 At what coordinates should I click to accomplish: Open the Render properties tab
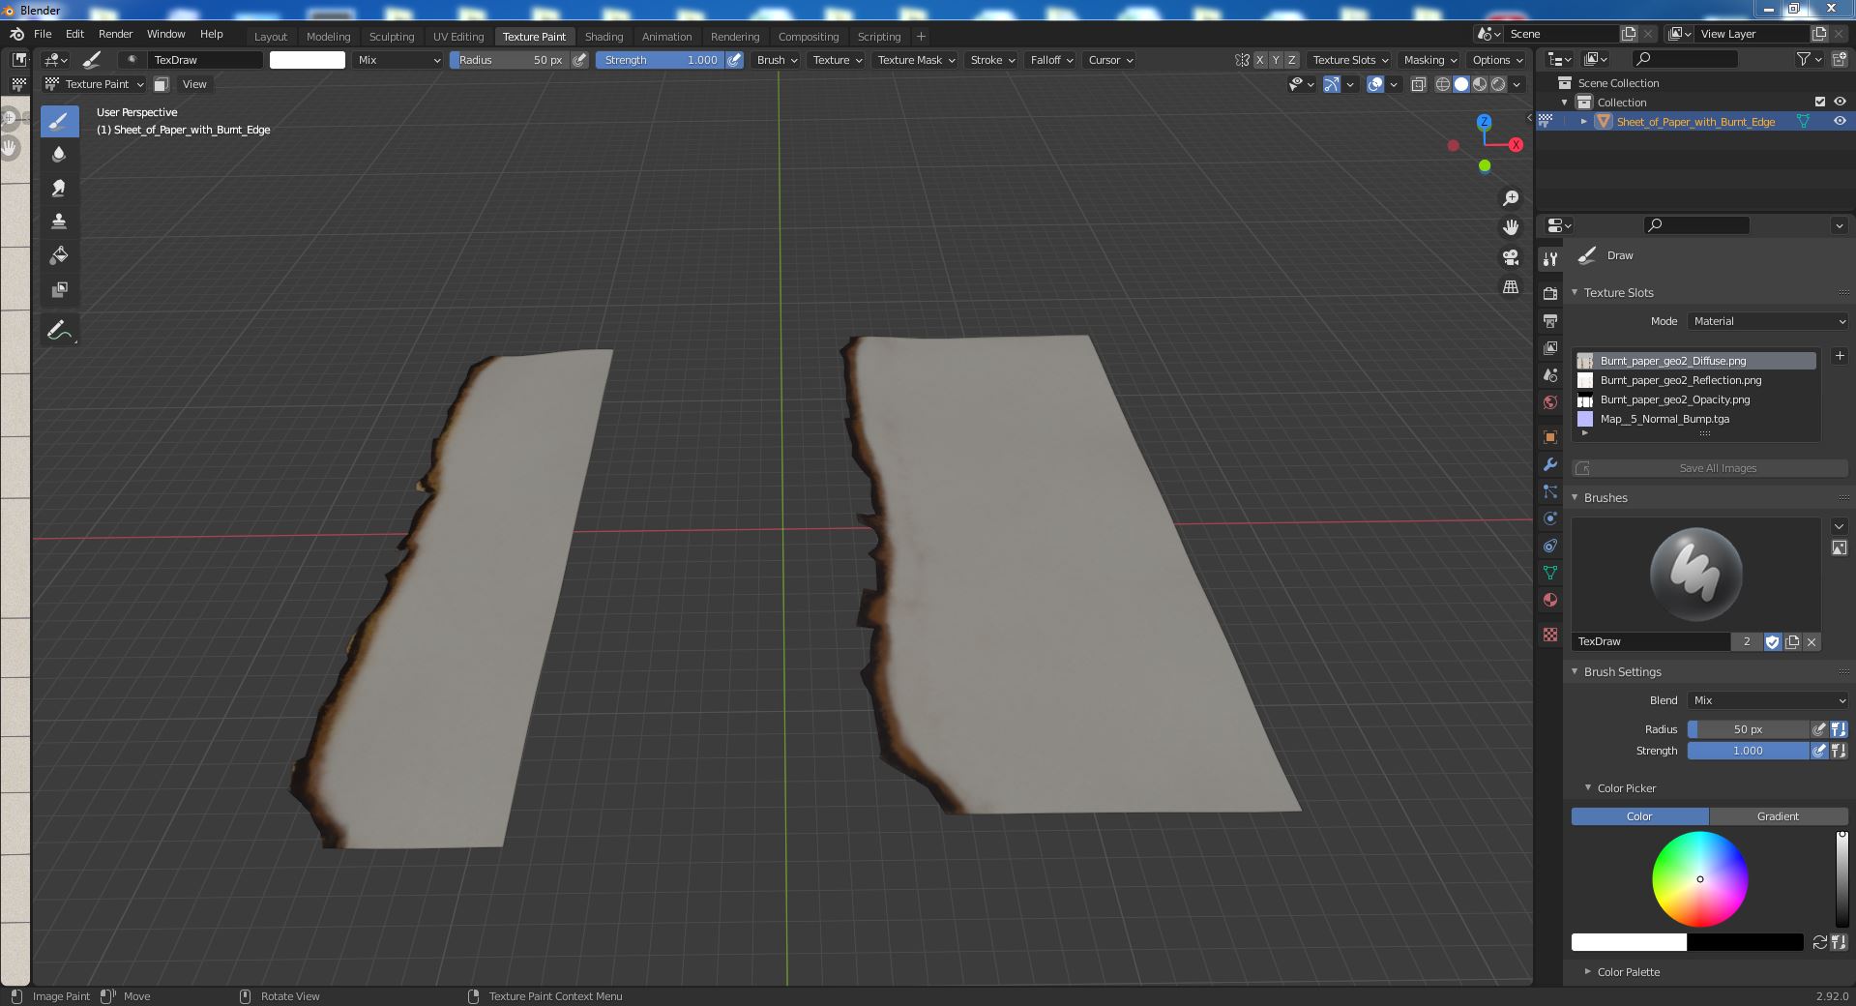tap(1550, 293)
